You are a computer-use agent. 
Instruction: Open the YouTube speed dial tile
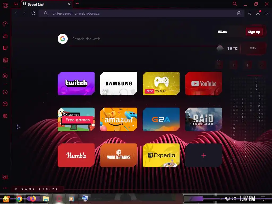coord(204,83)
